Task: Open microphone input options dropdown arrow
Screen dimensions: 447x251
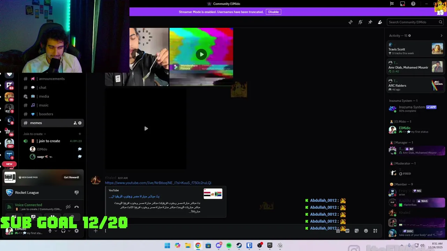Action: 56,231
